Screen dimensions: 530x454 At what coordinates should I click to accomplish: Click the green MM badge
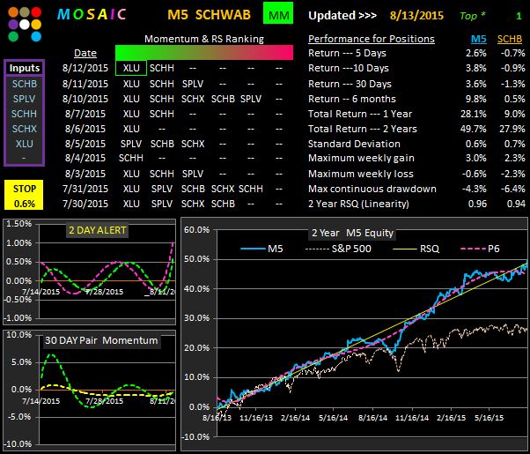[278, 14]
